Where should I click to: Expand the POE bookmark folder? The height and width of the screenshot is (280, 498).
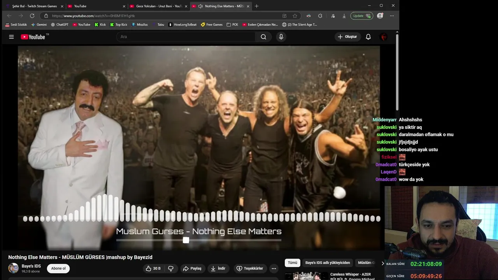point(232,24)
